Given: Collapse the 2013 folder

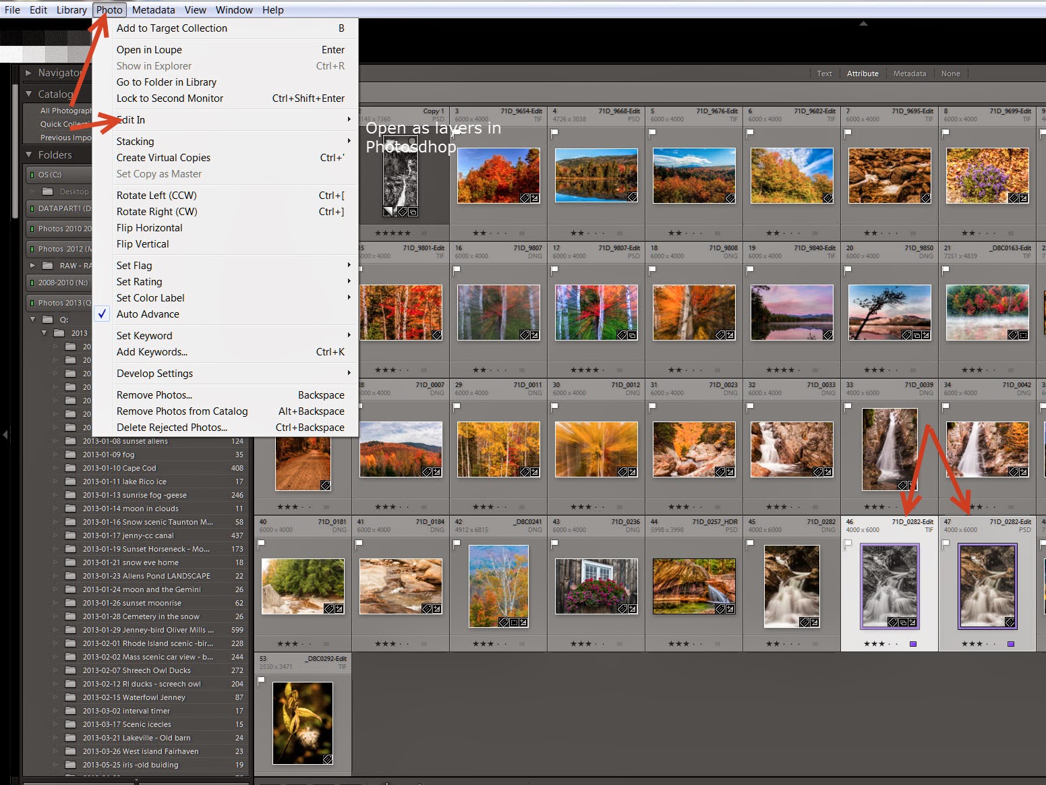Looking at the screenshot, I should tap(44, 332).
